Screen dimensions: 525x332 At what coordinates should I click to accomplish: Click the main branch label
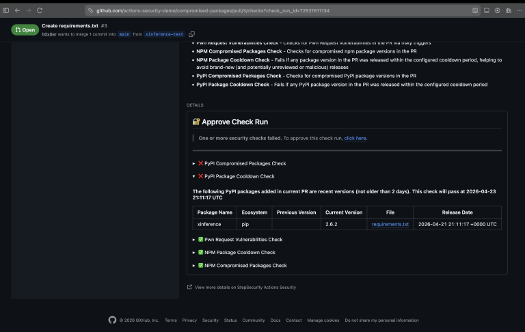tap(124, 34)
